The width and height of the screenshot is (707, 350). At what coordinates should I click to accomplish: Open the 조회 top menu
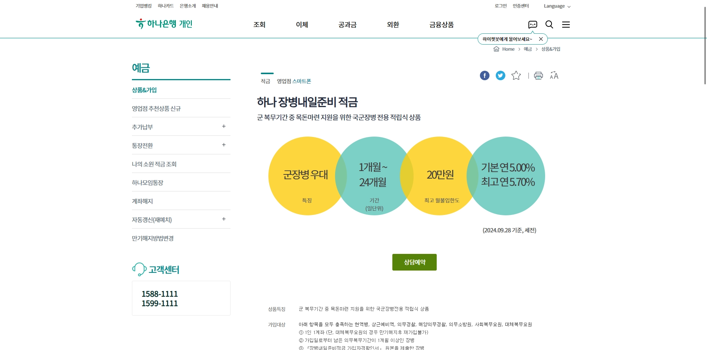(x=259, y=25)
